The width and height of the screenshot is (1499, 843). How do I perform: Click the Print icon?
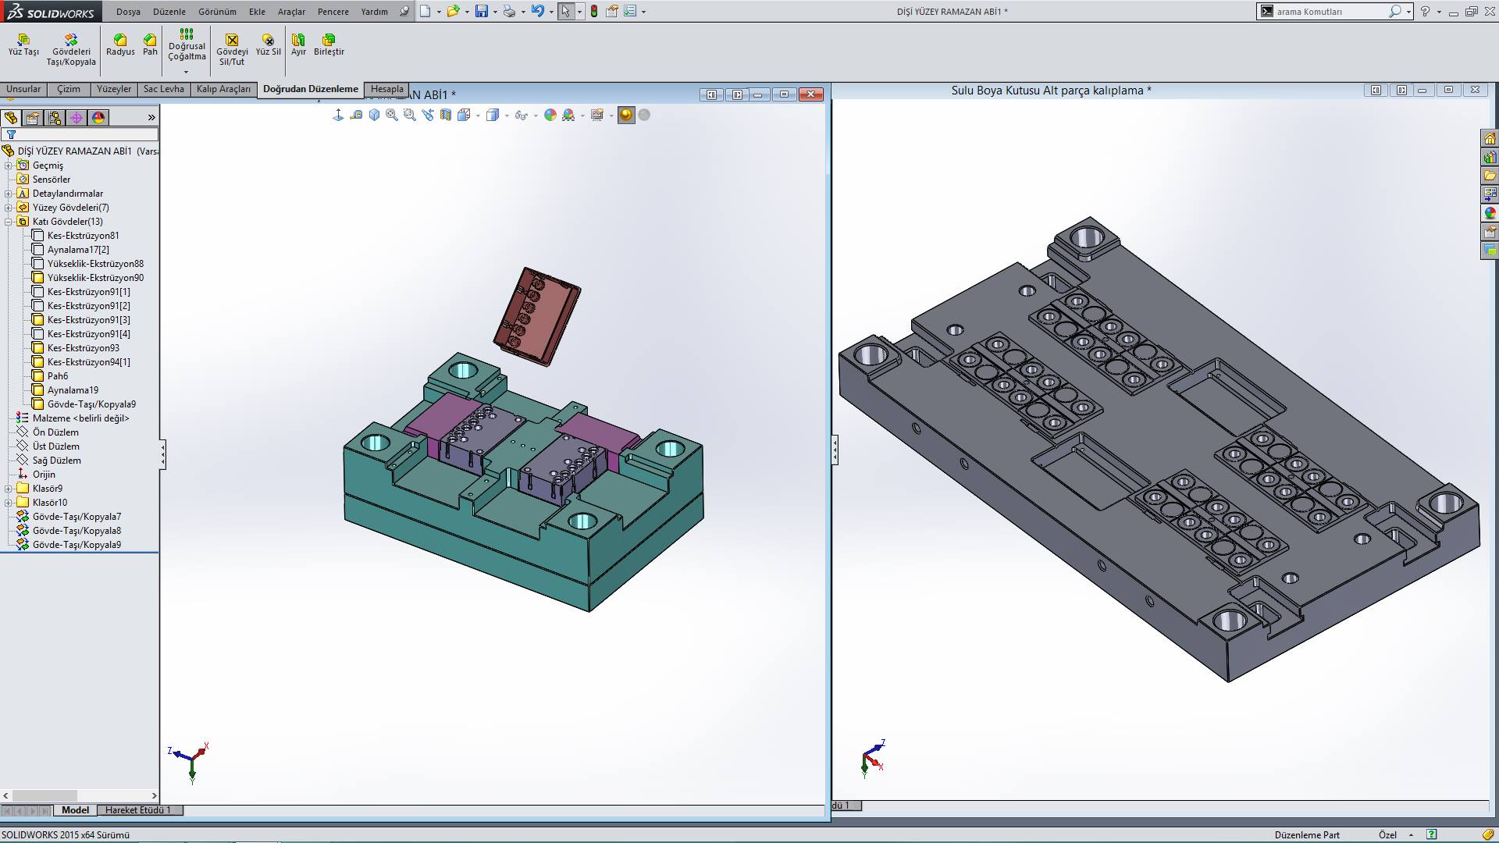[509, 11]
